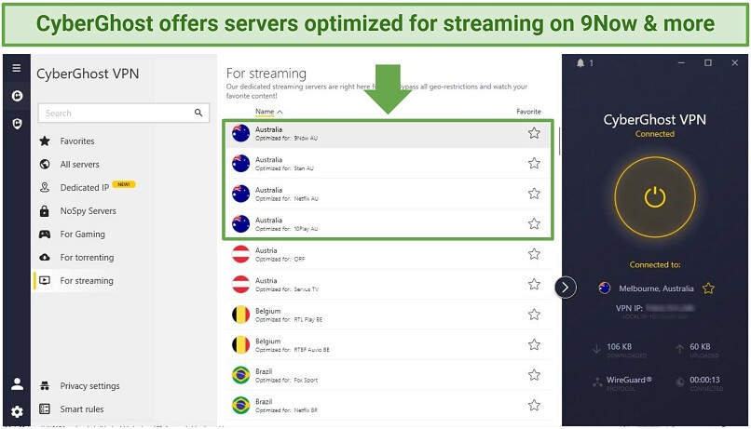Select the For streaming category
The height and width of the screenshot is (429, 751).
coord(87,281)
